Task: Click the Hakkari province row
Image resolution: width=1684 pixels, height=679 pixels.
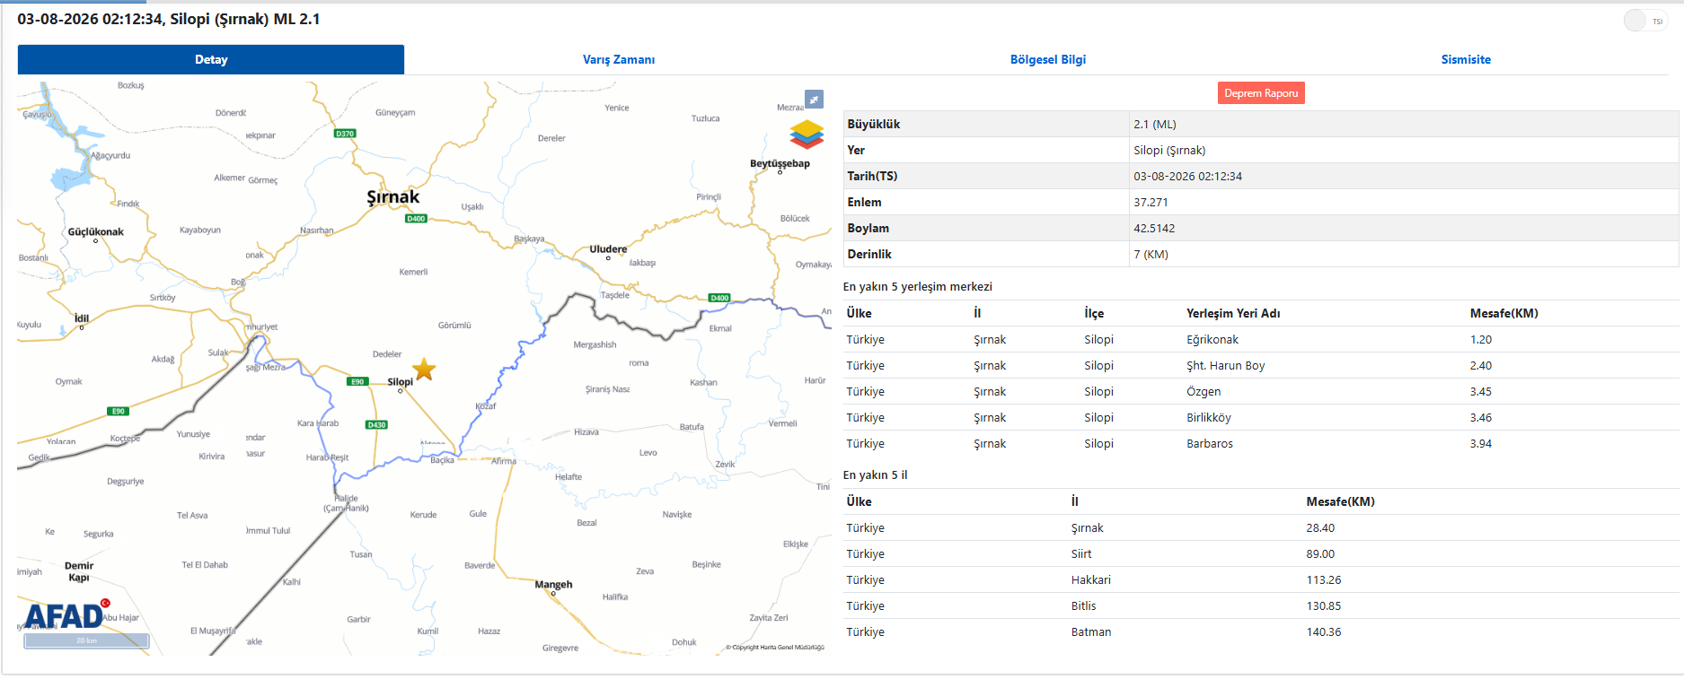Action: pyautogui.click(x=1261, y=580)
